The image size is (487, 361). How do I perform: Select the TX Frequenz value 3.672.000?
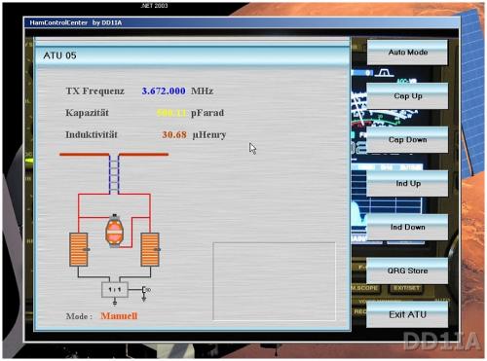[x=164, y=91]
